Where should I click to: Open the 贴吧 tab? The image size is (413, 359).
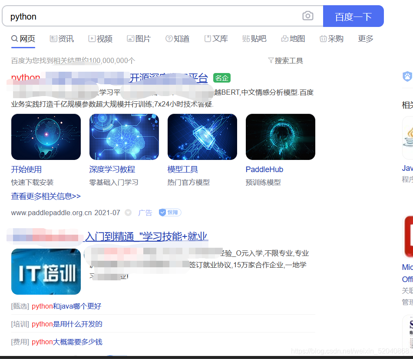(x=254, y=39)
